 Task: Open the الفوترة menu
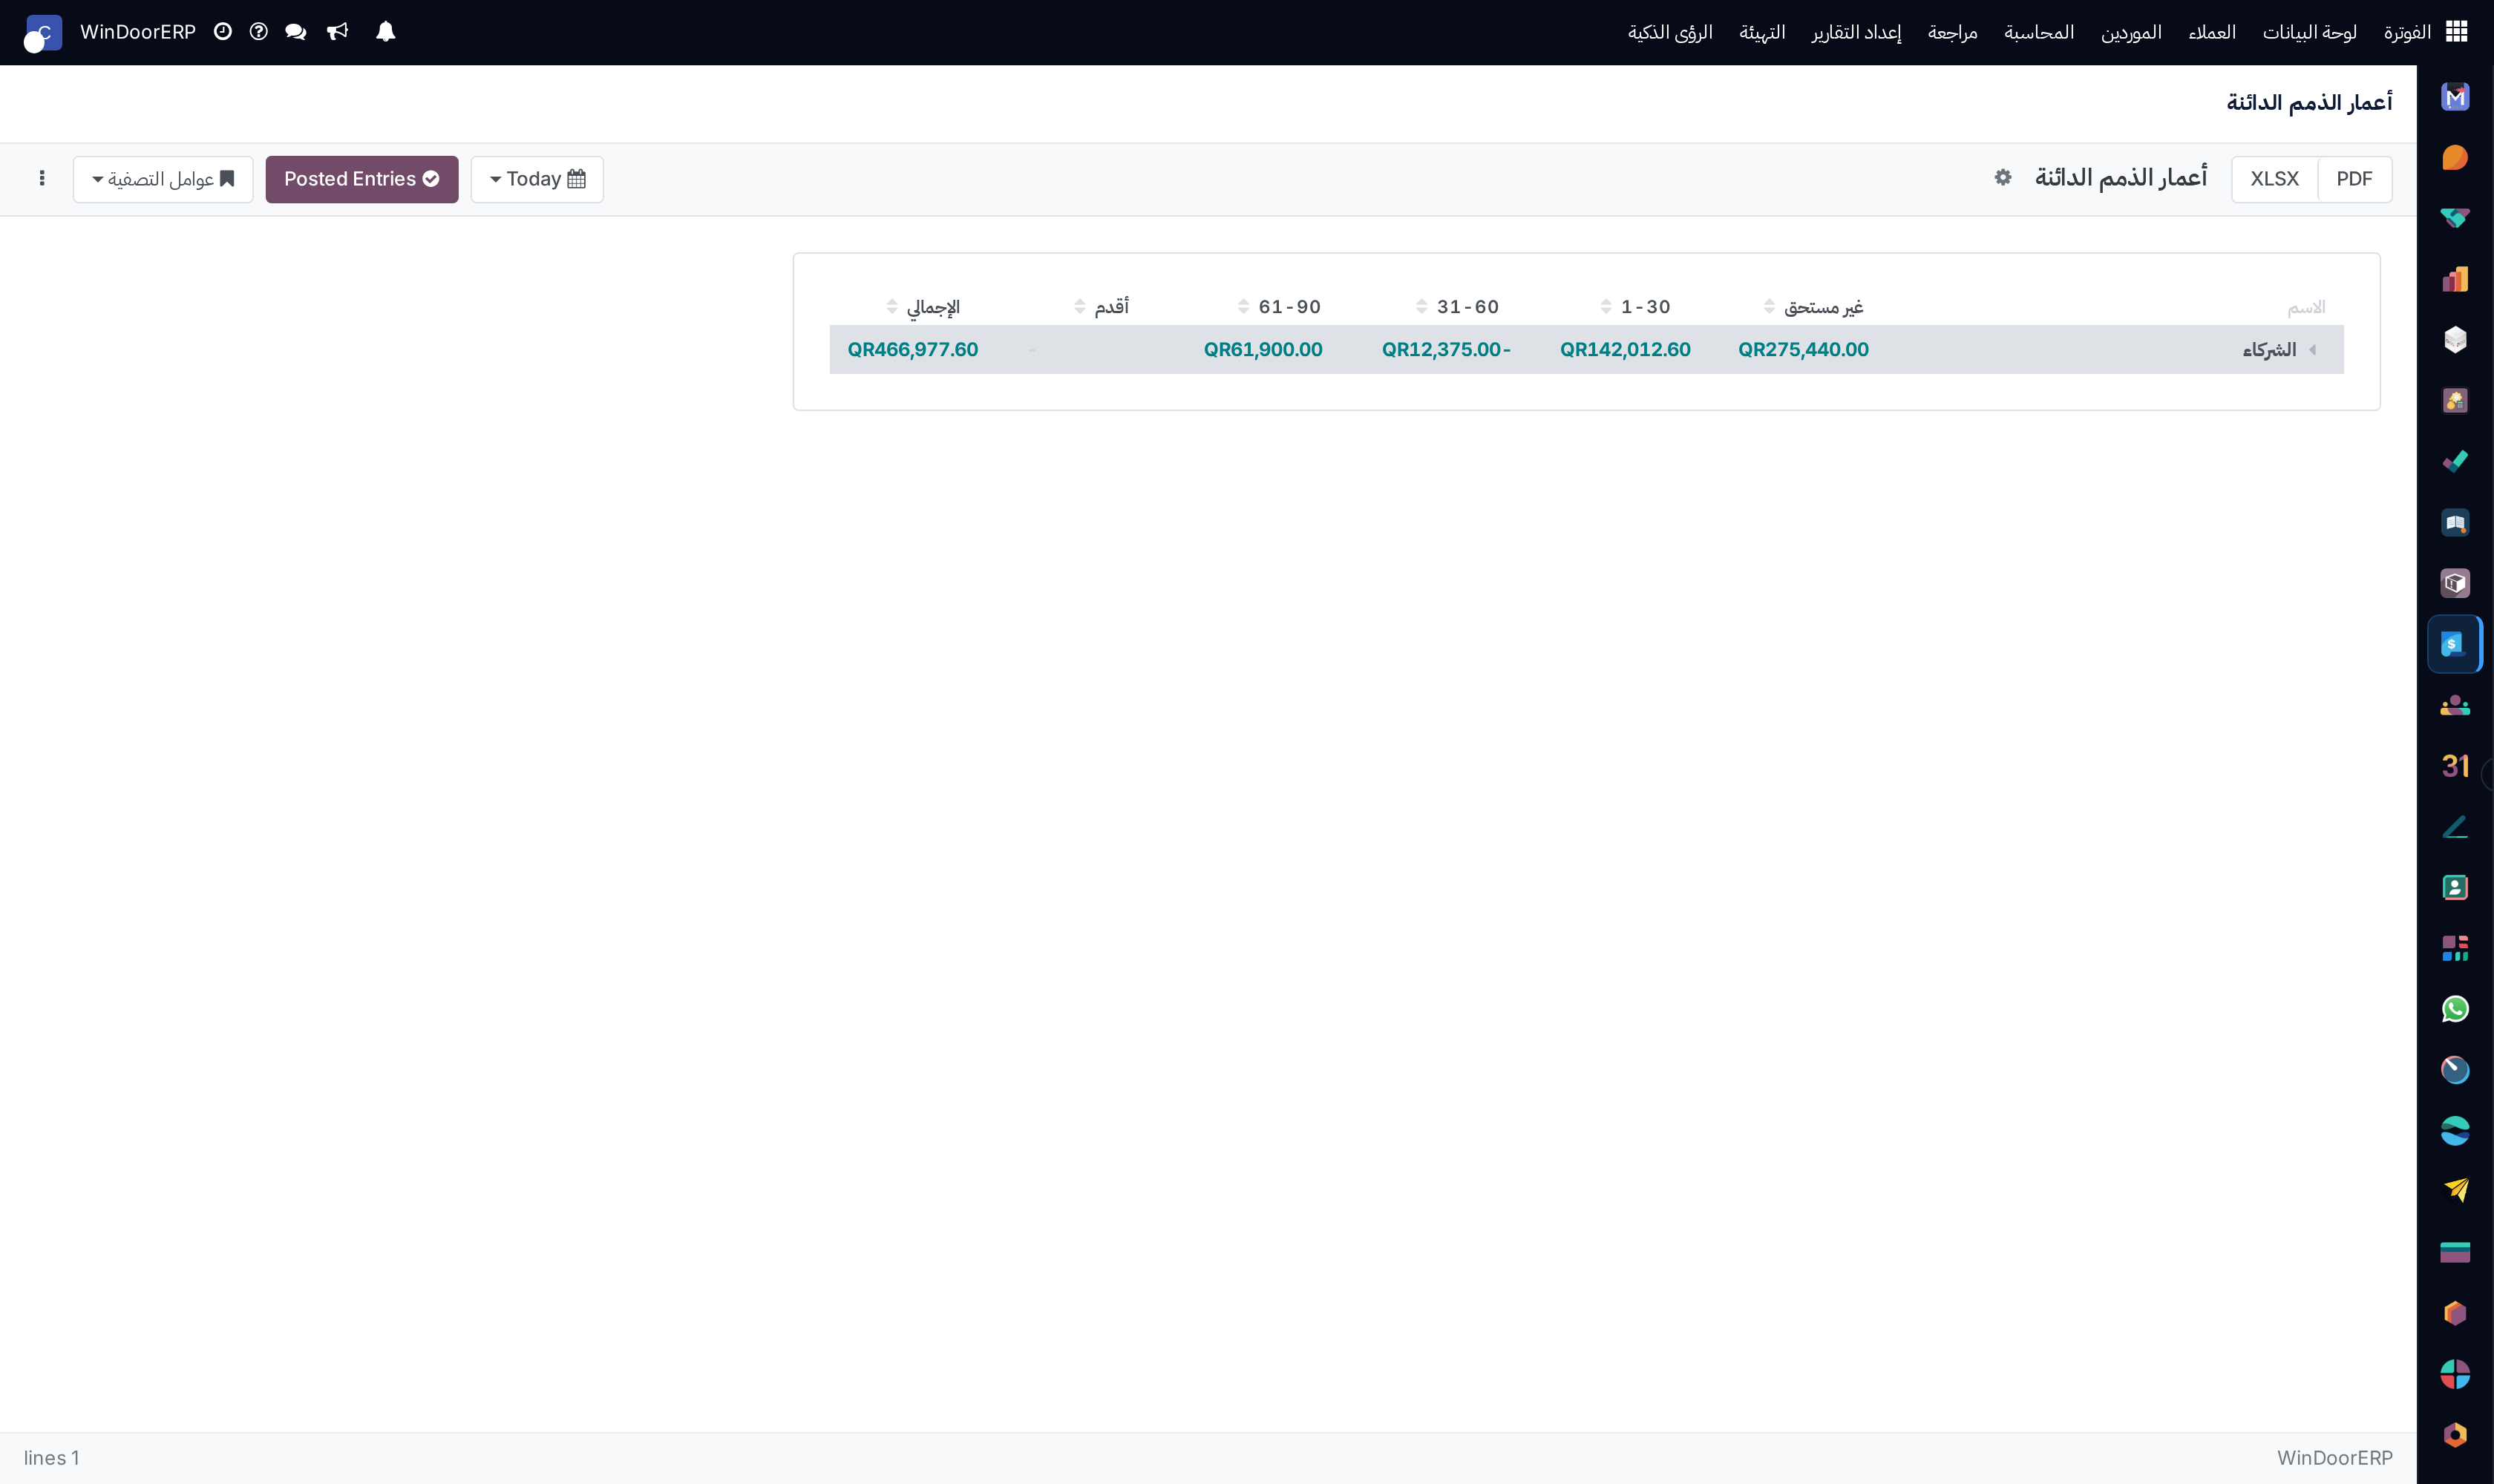click(x=2407, y=32)
